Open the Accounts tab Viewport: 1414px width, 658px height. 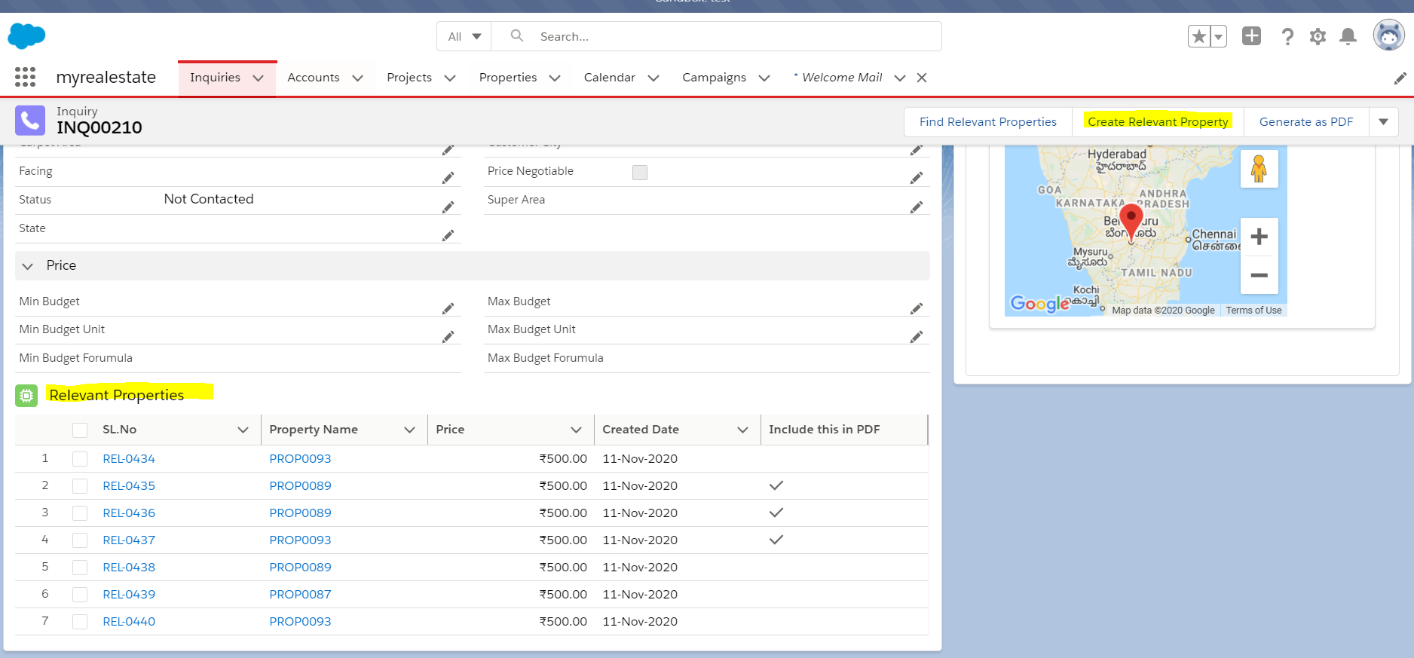coord(314,78)
